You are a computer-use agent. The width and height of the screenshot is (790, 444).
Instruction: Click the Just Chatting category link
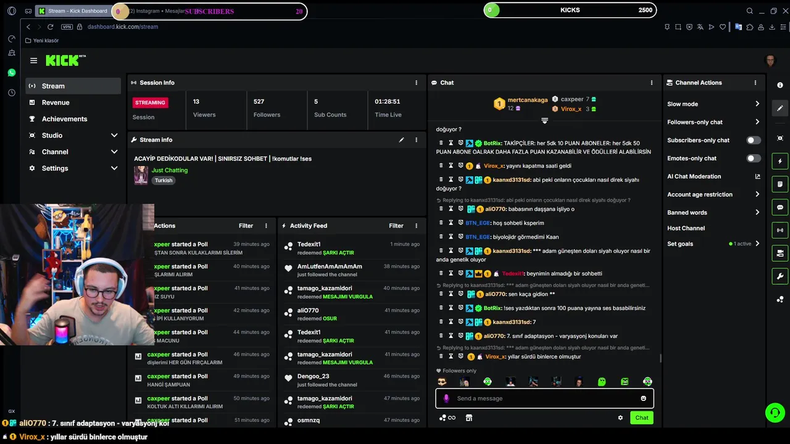170,170
